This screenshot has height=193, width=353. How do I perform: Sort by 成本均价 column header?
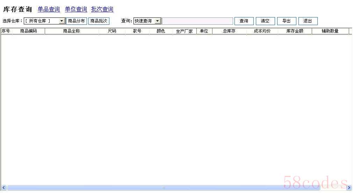[x=262, y=31]
